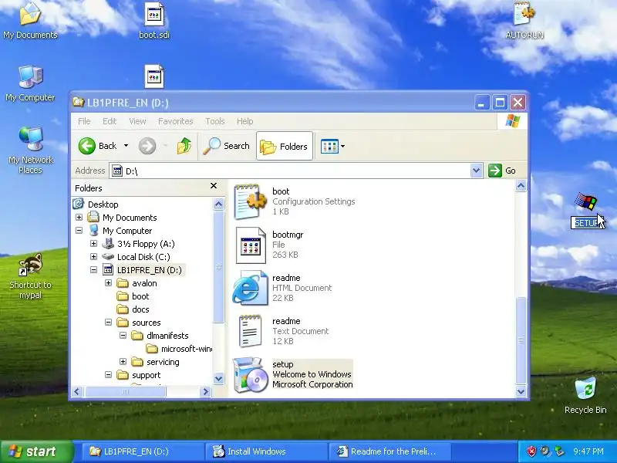Viewport: 617px width, 463px height.
Task: Click folder tree scroll up arrow
Action: 219,204
